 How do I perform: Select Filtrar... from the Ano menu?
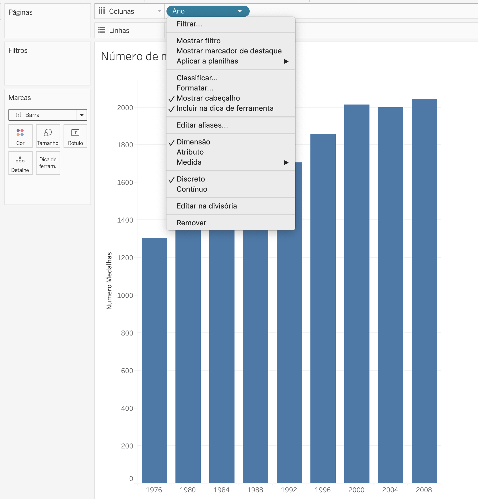coord(189,24)
